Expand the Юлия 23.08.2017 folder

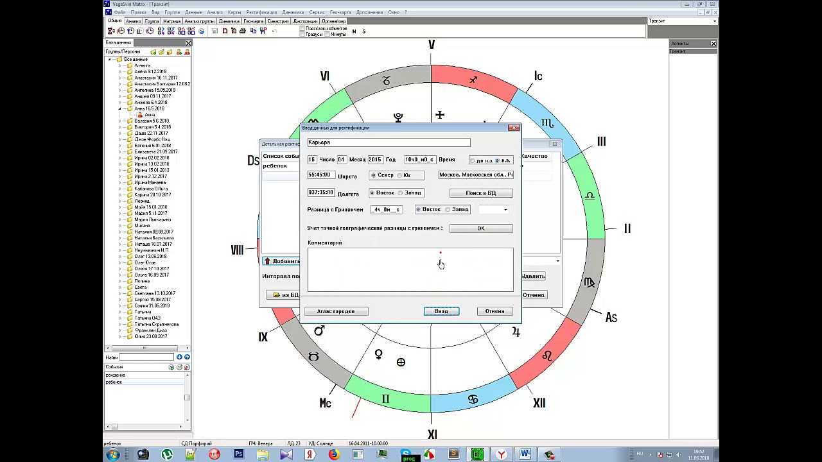coord(119,336)
